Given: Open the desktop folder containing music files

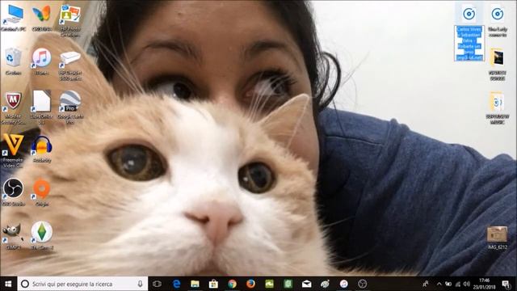Looking at the screenshot, I should (x=498, y=108).
